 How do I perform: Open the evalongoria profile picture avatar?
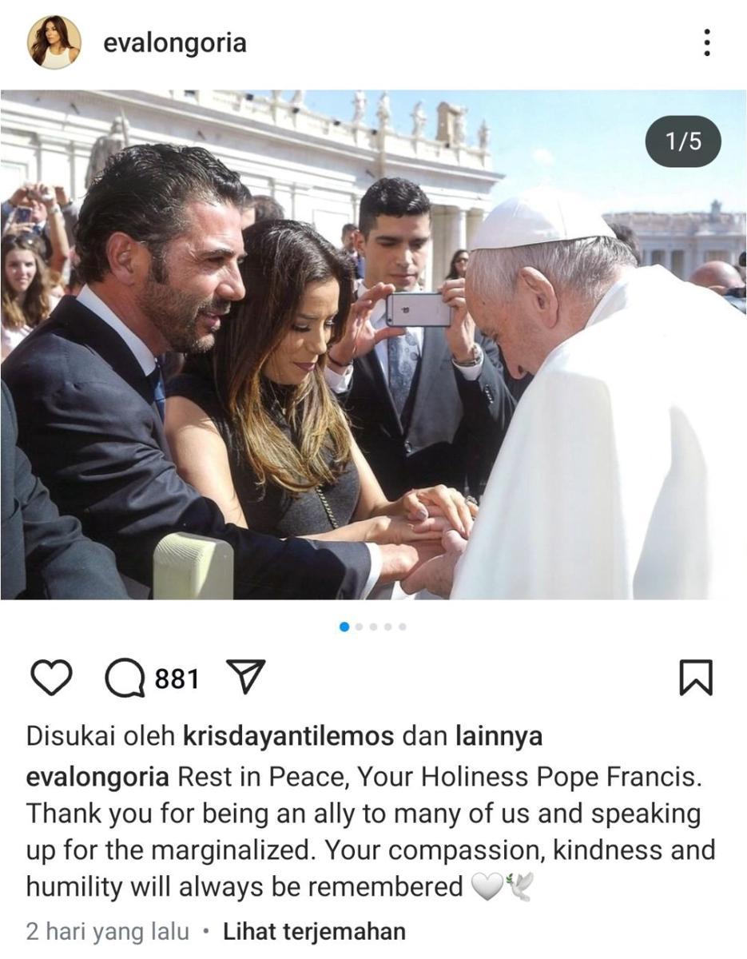[x=54, y=42]
